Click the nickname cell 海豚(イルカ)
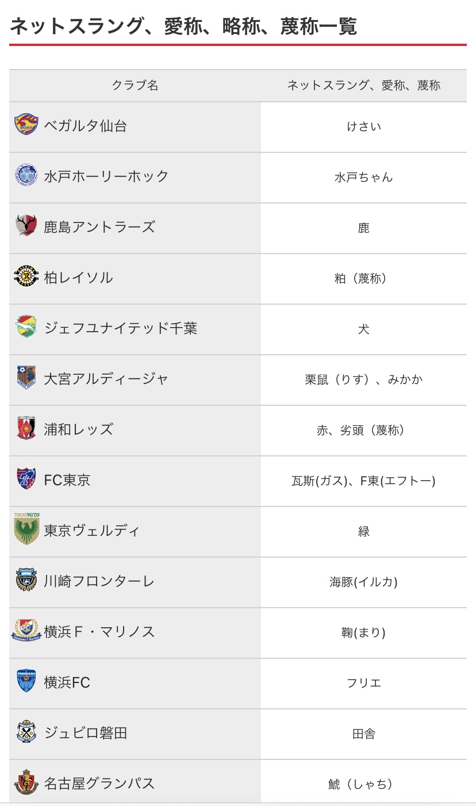The height and width of the screenshot is (806, 476). click(364, 582)
